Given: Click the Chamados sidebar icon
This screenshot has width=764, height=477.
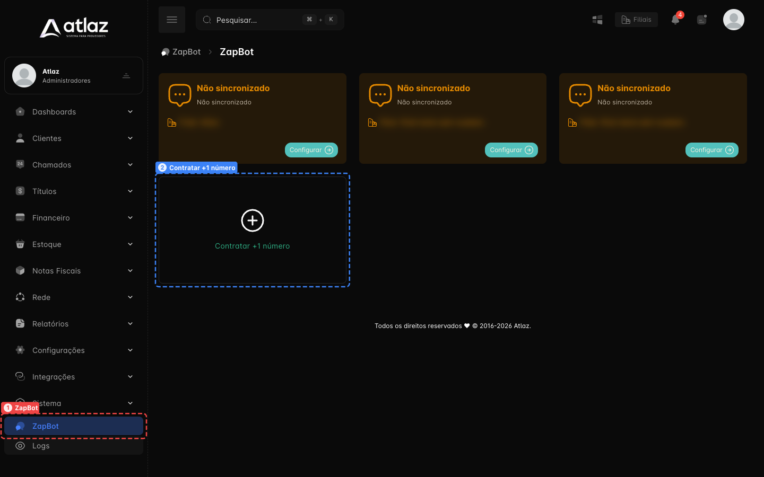Looking at the screenshot, I should [20, 164].
